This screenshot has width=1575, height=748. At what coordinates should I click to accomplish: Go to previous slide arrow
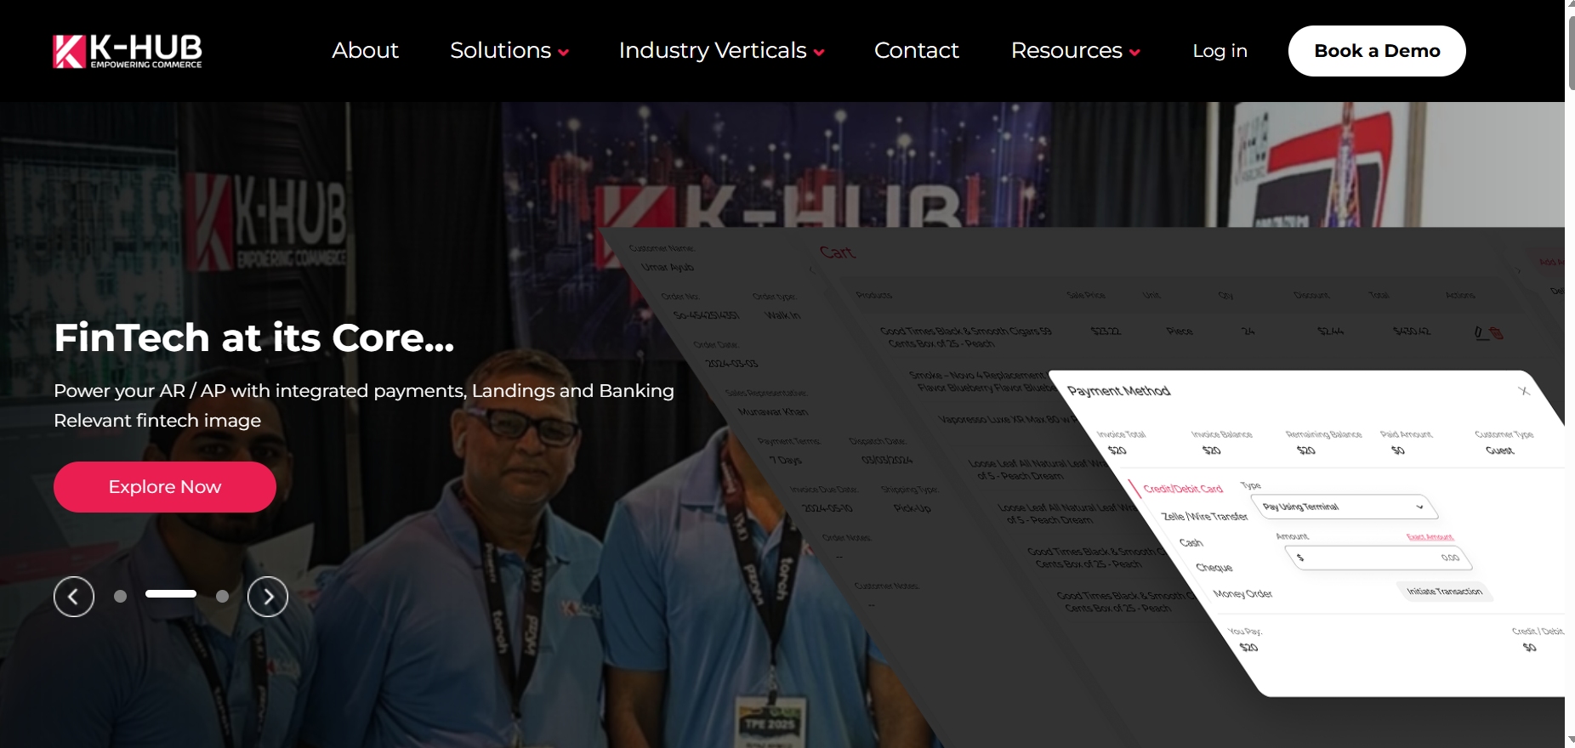(x=74, y=597)
